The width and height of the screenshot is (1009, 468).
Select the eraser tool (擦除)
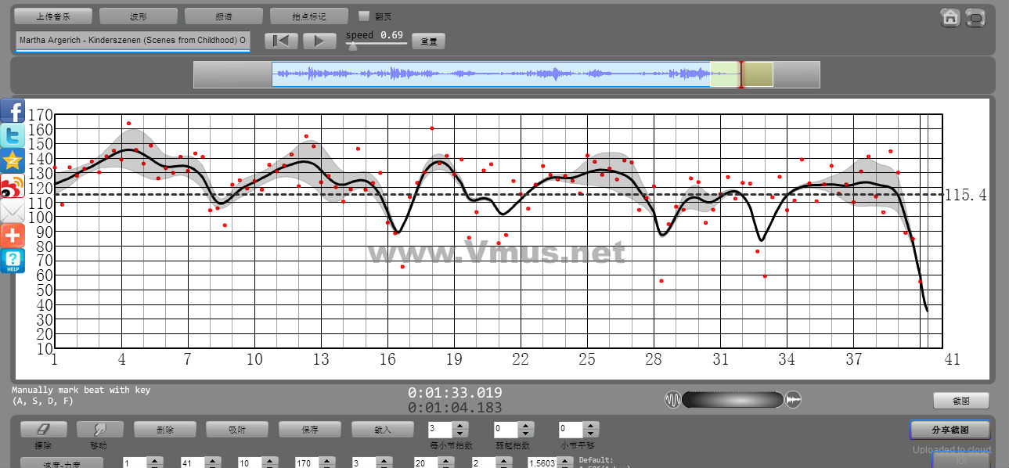point(43,430)
